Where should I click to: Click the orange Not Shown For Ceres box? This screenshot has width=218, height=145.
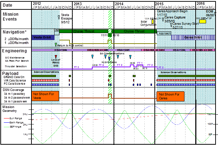170,96
